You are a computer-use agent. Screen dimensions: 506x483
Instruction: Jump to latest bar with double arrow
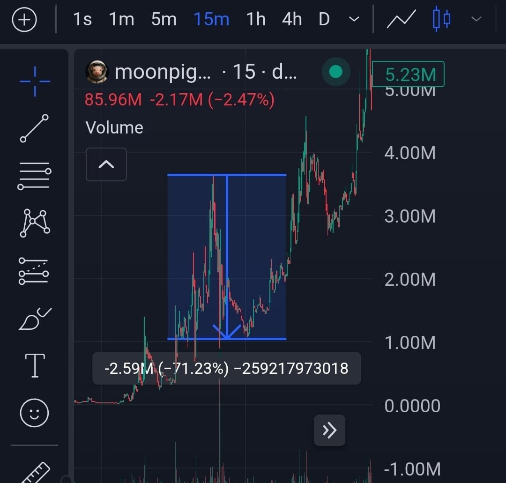329,430
